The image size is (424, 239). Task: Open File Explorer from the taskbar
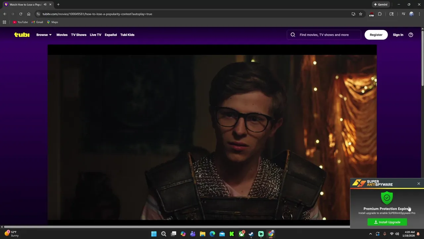coord(202,234)
